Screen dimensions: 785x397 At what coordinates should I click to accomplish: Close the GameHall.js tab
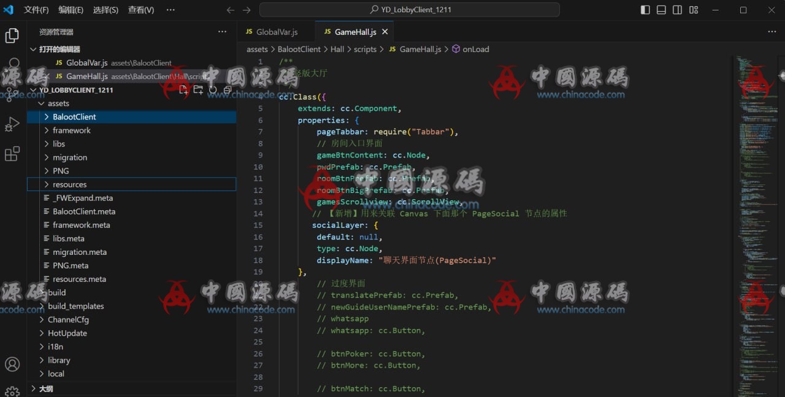(x=385, y=32)
